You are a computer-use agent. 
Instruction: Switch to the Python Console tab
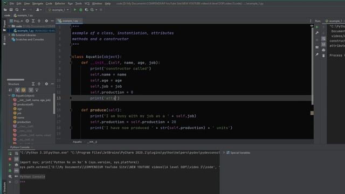click(20, 147)
